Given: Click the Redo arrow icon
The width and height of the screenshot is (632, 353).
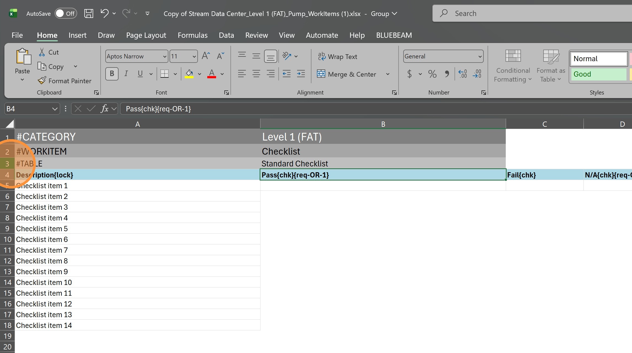Looking at the screenshot, I should point(126,13).
